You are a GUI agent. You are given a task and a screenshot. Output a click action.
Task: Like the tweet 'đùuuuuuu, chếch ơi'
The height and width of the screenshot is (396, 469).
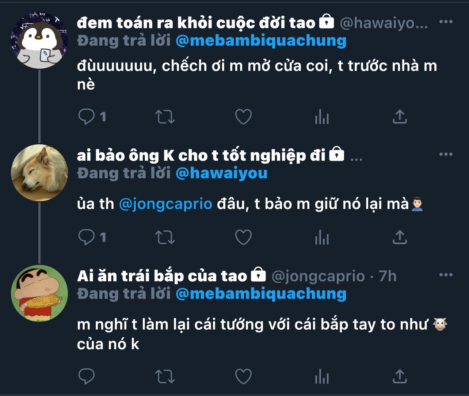243,117
